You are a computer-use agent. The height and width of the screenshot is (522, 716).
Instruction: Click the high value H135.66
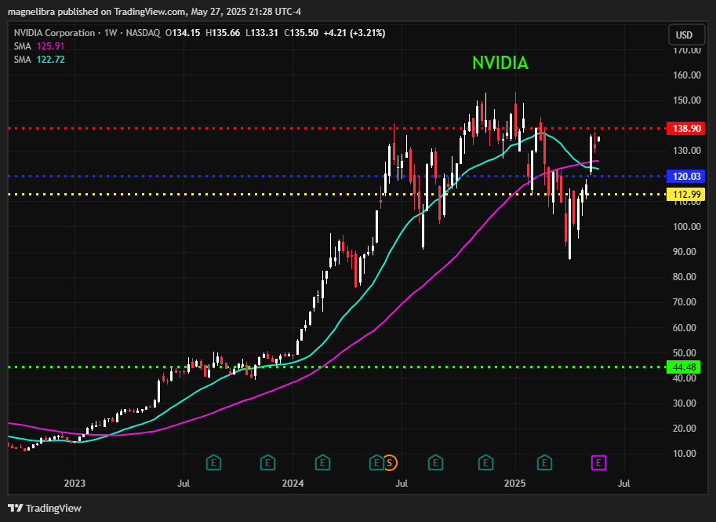(223, 33)
